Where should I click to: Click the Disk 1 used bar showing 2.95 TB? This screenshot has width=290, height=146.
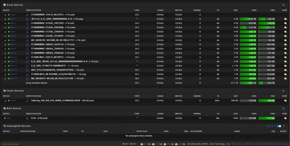click(x=248, y=19)
